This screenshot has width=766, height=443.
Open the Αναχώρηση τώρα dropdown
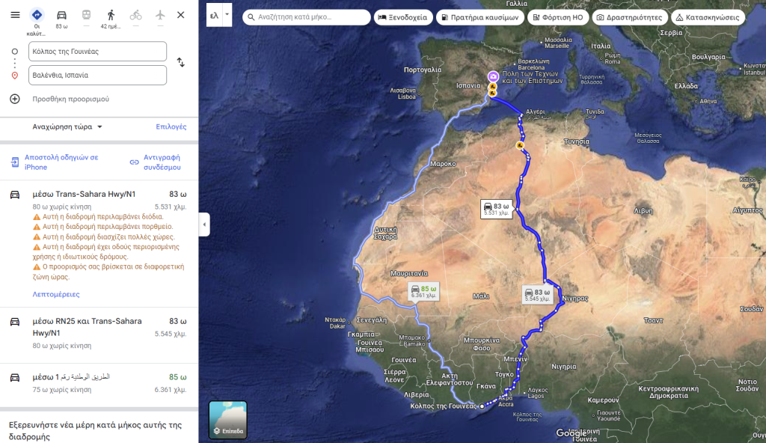tap(67, 126)
